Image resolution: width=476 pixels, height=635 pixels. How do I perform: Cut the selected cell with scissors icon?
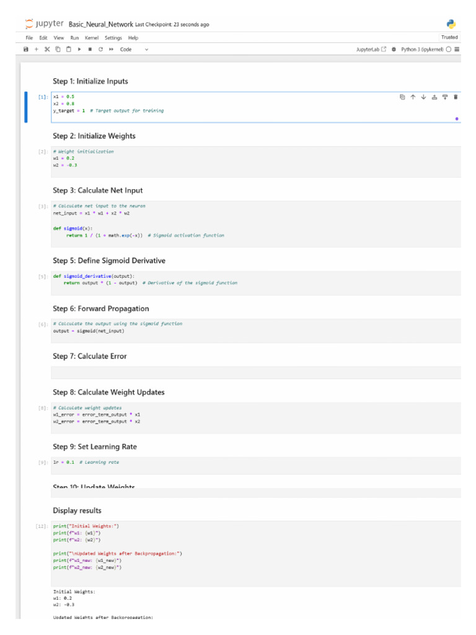pyautogui.click(x=47, y=49)
